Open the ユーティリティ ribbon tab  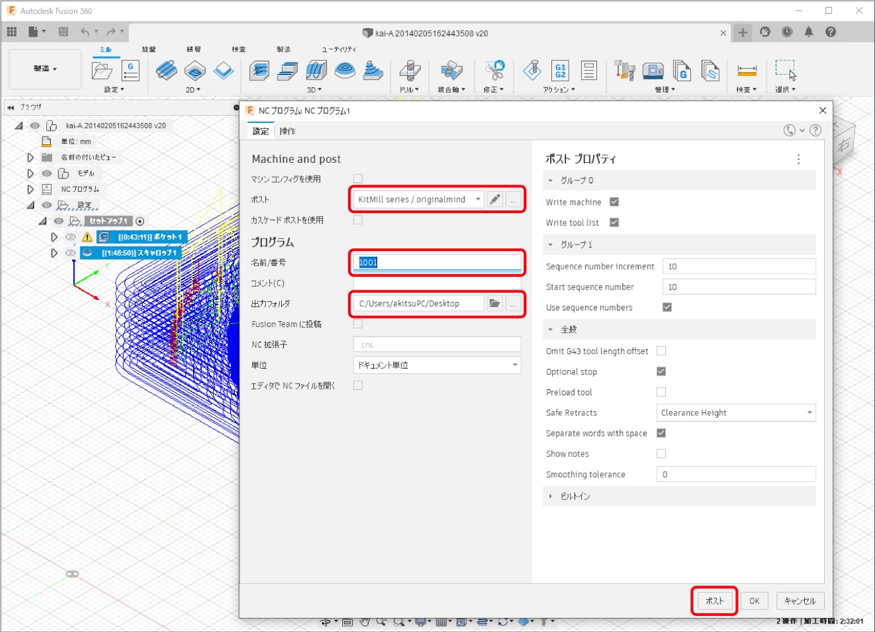click(338, 50)
